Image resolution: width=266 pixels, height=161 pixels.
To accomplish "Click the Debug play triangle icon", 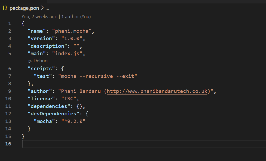I will 30,61.
